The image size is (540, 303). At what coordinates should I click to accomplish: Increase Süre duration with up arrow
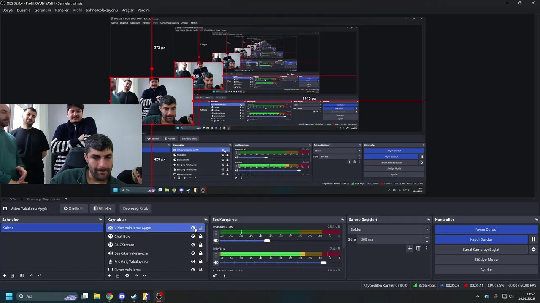coord(427,237)
